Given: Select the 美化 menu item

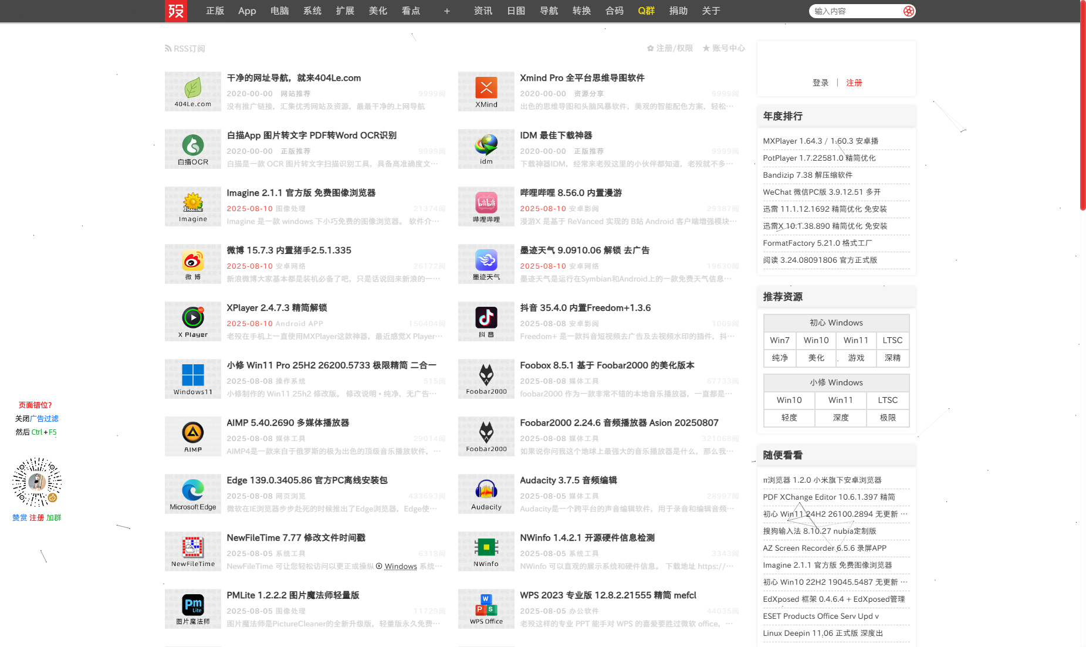Looking at the screenshot, I should (378, 11).
